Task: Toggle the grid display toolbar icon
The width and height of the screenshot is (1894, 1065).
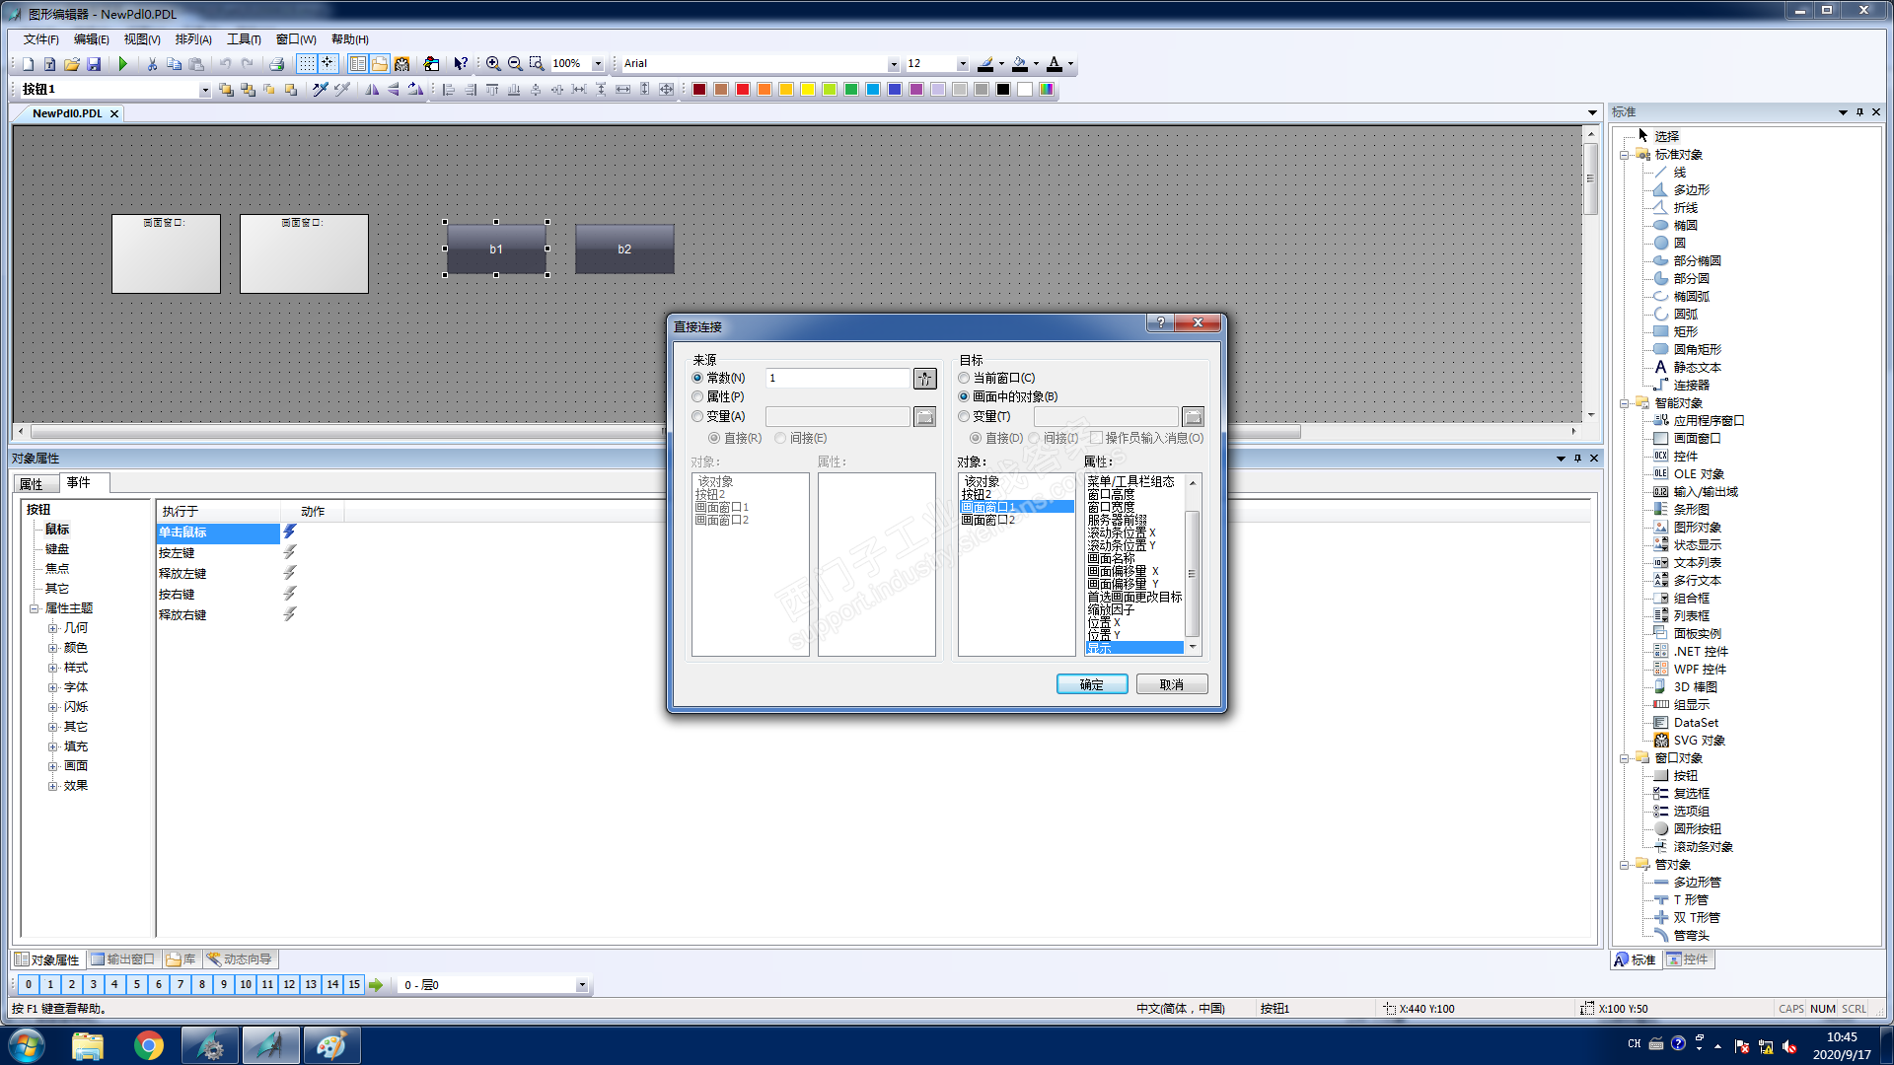Action: coord(307,64)
